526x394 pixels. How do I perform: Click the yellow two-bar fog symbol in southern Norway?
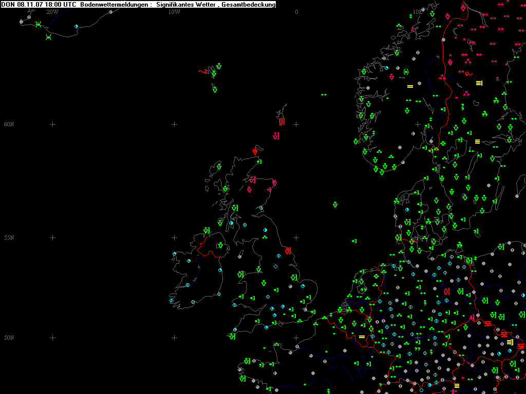(x=410, y=86)
